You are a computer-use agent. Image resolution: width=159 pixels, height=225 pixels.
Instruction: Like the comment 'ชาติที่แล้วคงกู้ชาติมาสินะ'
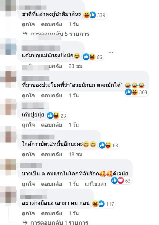(x=28, y=24)
